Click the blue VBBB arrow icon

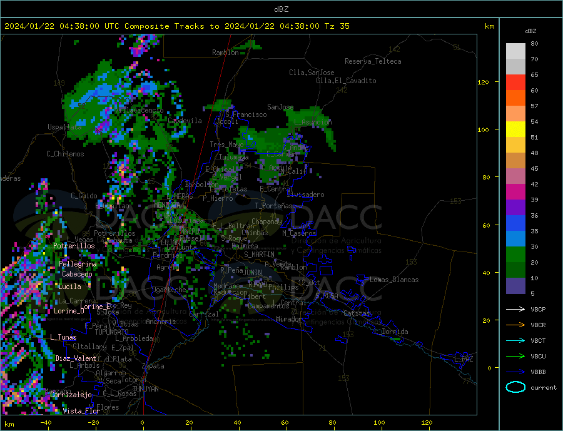click(x=515, y=372)
